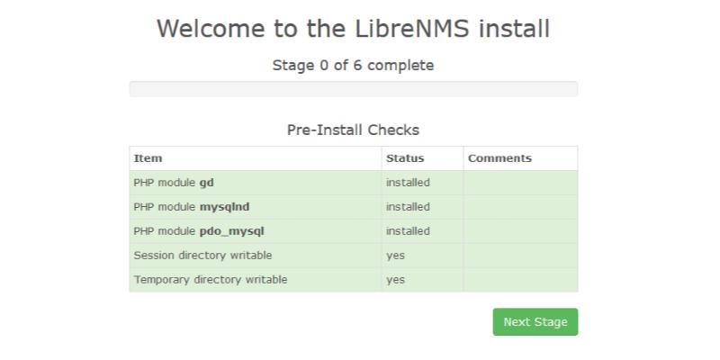Screen dimensions: 720x360
Task: Click the yes status for Temporary directory
Action: point(396,280)
